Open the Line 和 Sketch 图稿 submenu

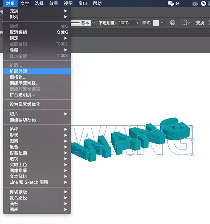37,182
